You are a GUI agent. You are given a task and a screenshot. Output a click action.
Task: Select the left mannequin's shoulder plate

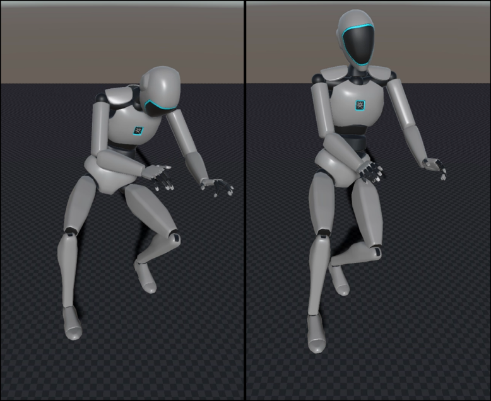click(x=119, y=96)
